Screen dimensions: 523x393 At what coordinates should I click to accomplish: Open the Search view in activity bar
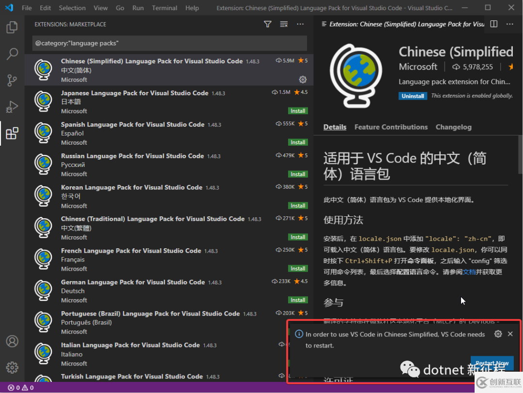click(x=12, y=54)
